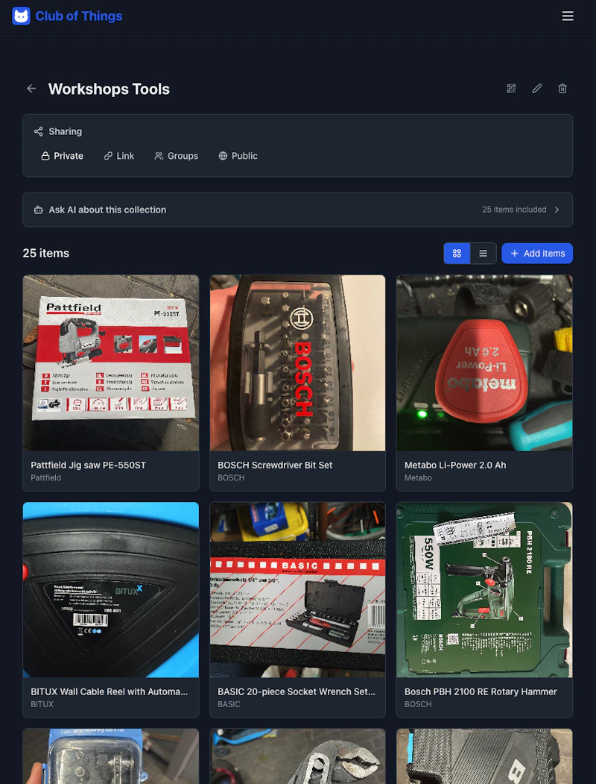Click 'Metabo Li-Power 2.0 Ah' title
Viewport: 596px width, 784px height.
pyautogui.click(x=455, y=465)
